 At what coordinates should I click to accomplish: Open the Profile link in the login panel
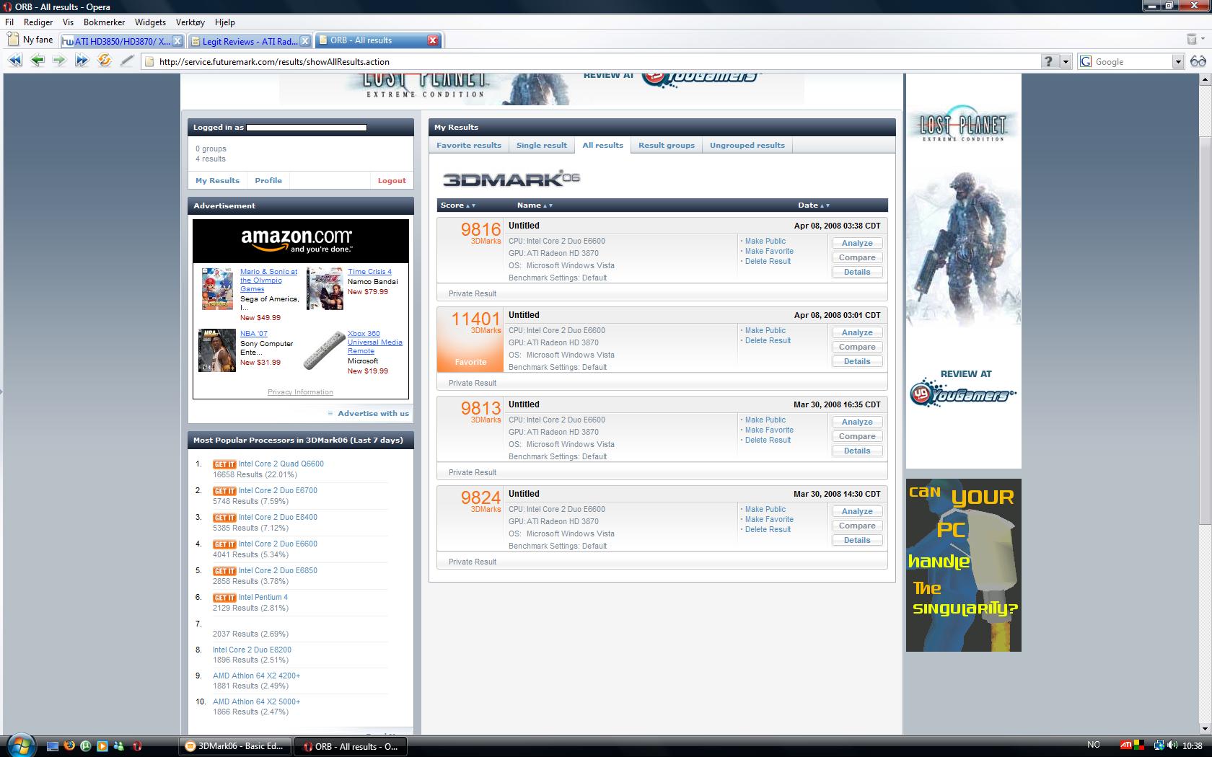pyautogui.click(x=268, y=181)
